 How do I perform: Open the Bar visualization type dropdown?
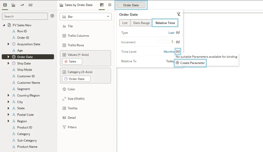(x=86, y=17)
